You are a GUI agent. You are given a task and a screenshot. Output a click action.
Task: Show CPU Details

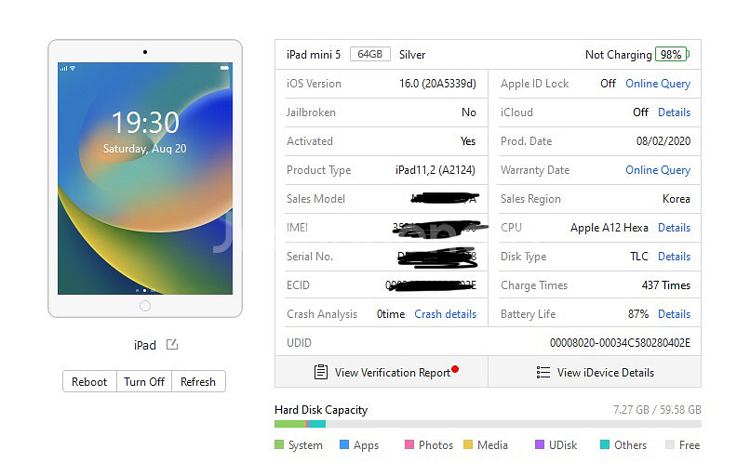pos(674,228)
